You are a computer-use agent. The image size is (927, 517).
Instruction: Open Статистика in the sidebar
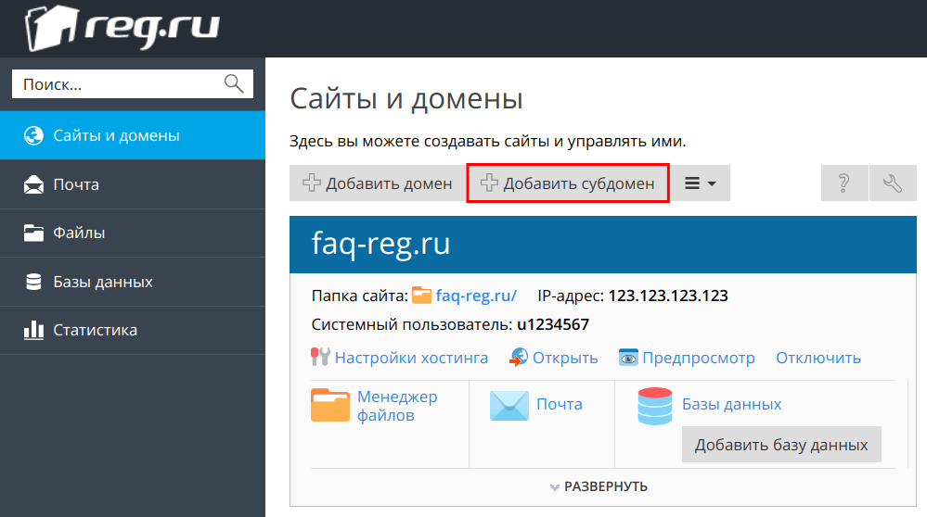(x=133, y=330)
